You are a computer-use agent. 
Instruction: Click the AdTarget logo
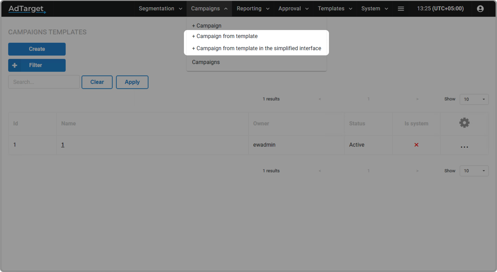[x=27, y=9]
